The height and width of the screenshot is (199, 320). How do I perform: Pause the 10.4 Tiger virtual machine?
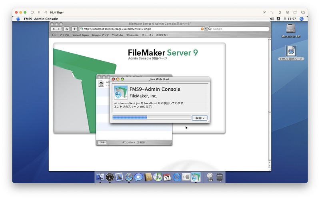click(x=39, y=12)
